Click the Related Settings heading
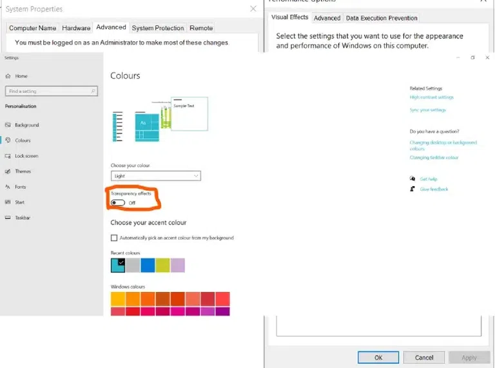Screen dimensions: 495x368 pos(426,88)
